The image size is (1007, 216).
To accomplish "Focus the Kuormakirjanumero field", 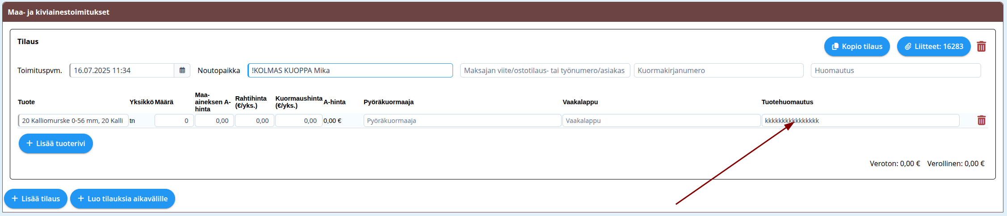I will pyautogui.click(x=718, y=70).
